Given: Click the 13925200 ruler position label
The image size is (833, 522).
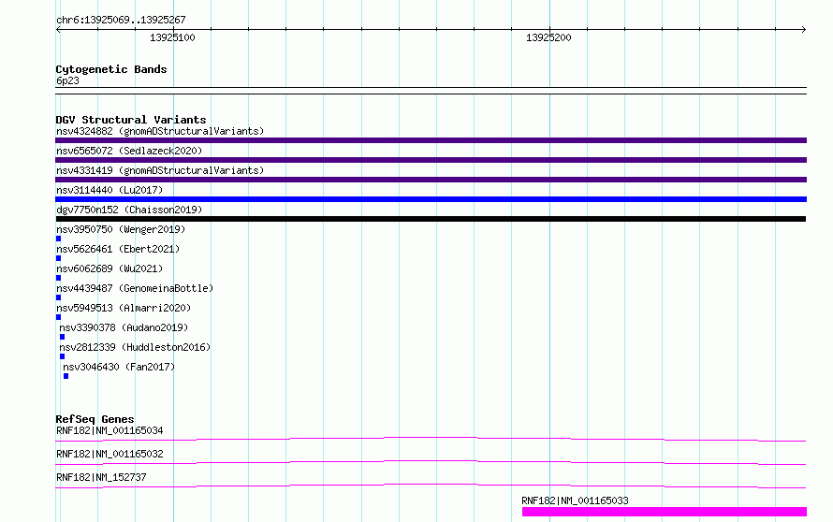Looking at the screenshot, I should click(548, 37).
